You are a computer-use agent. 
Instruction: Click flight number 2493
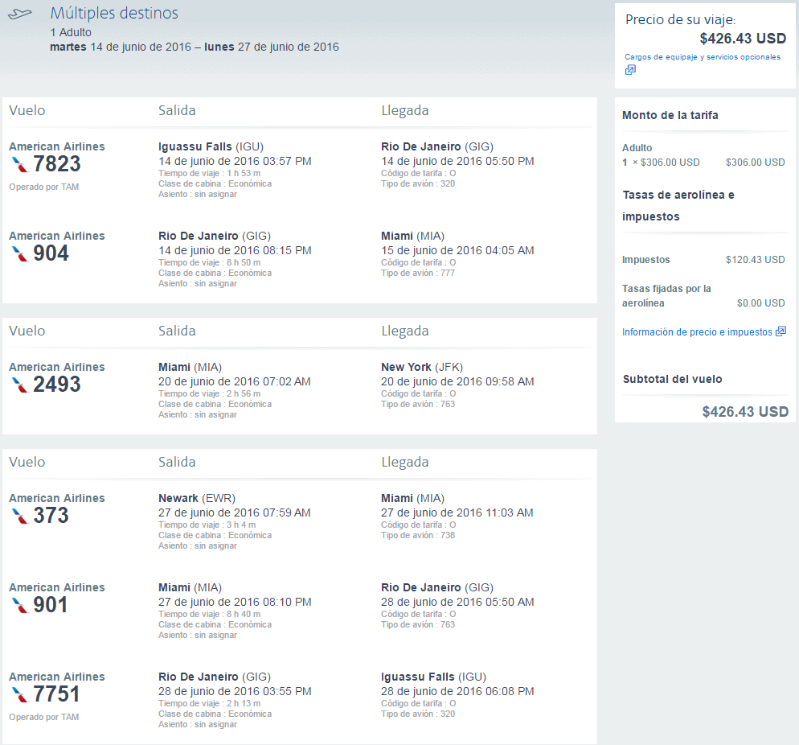[x=57, y=385]
